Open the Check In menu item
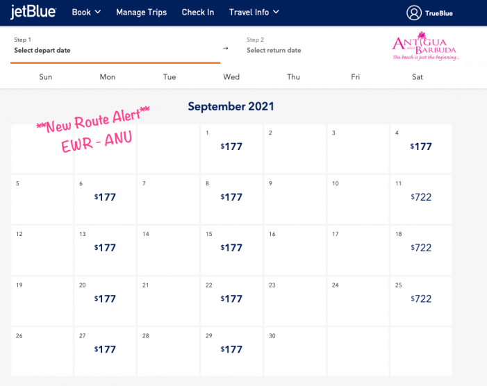The height and width of the screenshot is (386, 487). click(x=197, y=12)
